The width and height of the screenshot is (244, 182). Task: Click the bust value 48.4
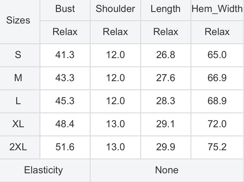(65, 124)
